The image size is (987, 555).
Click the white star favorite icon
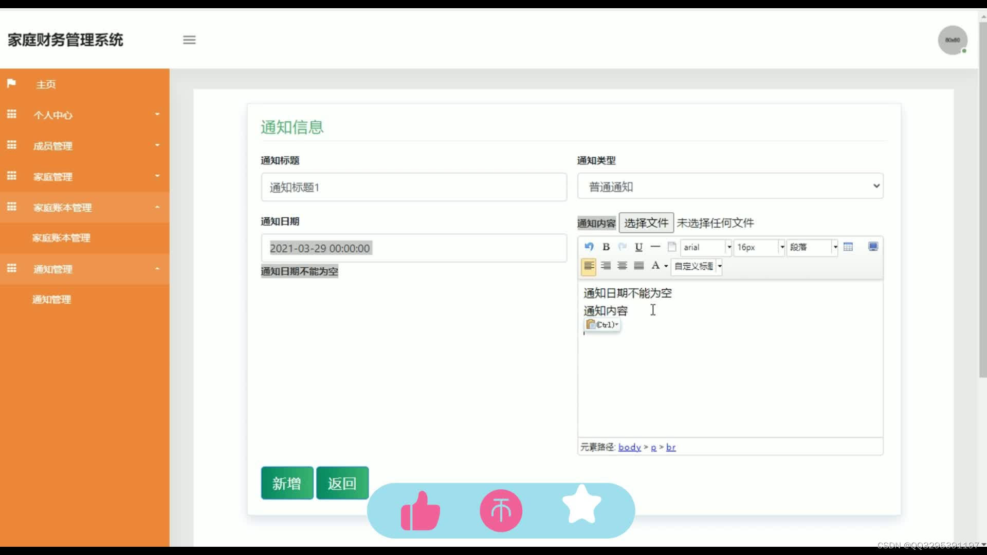coord(582,505)
